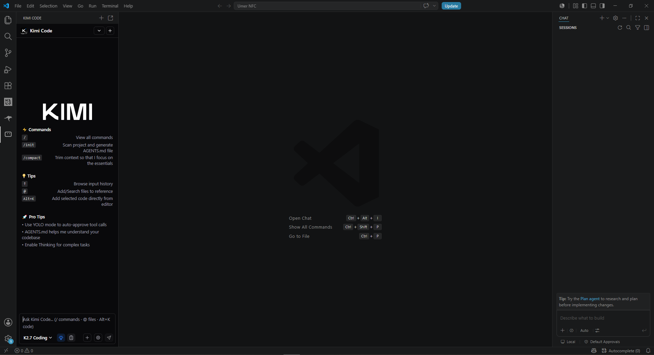The image size is (654, 355).
Task: Open the Default Approvals picker
Action: pyautogui.click(x=602, y=342)
